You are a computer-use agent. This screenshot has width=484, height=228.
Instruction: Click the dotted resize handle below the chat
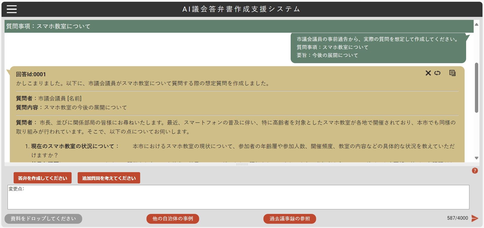click(242, 164)
